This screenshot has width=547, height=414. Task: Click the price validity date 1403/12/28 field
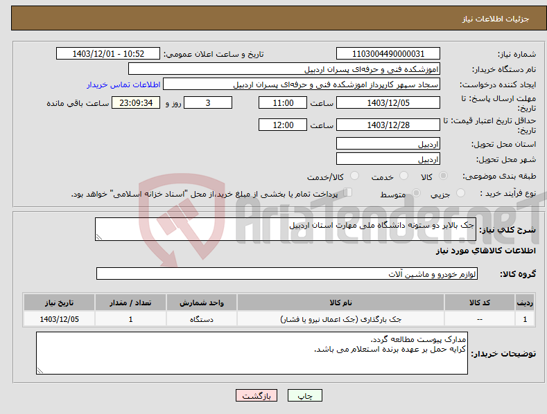click(388, 125)
